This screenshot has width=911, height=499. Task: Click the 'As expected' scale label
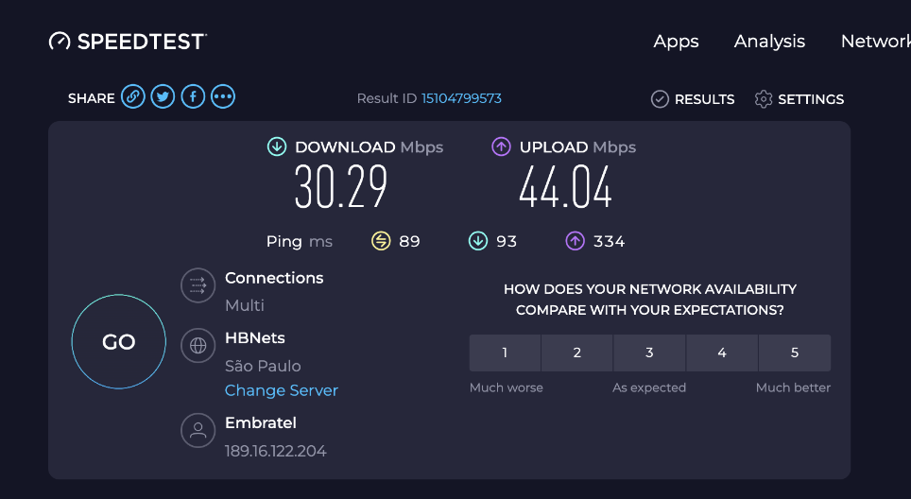click(649, 387)
